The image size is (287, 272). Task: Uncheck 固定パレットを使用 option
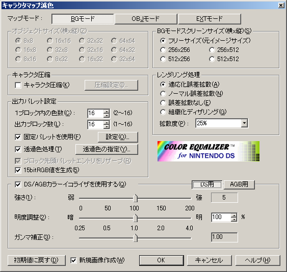[18, 137]
